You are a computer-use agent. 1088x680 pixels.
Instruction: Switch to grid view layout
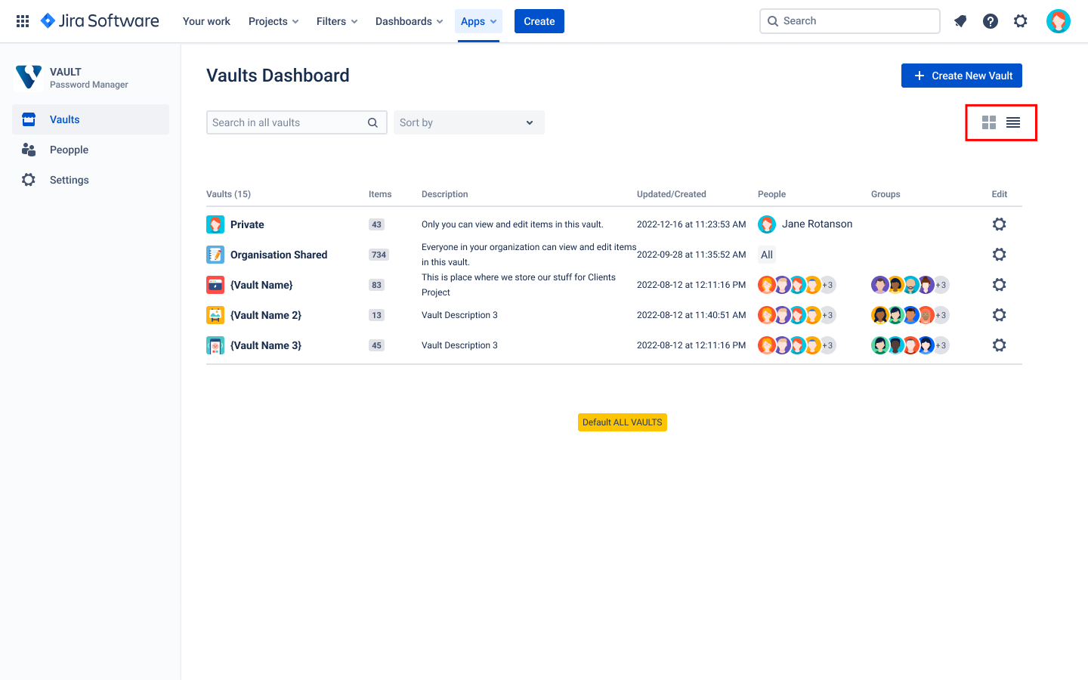click(988, 122)
